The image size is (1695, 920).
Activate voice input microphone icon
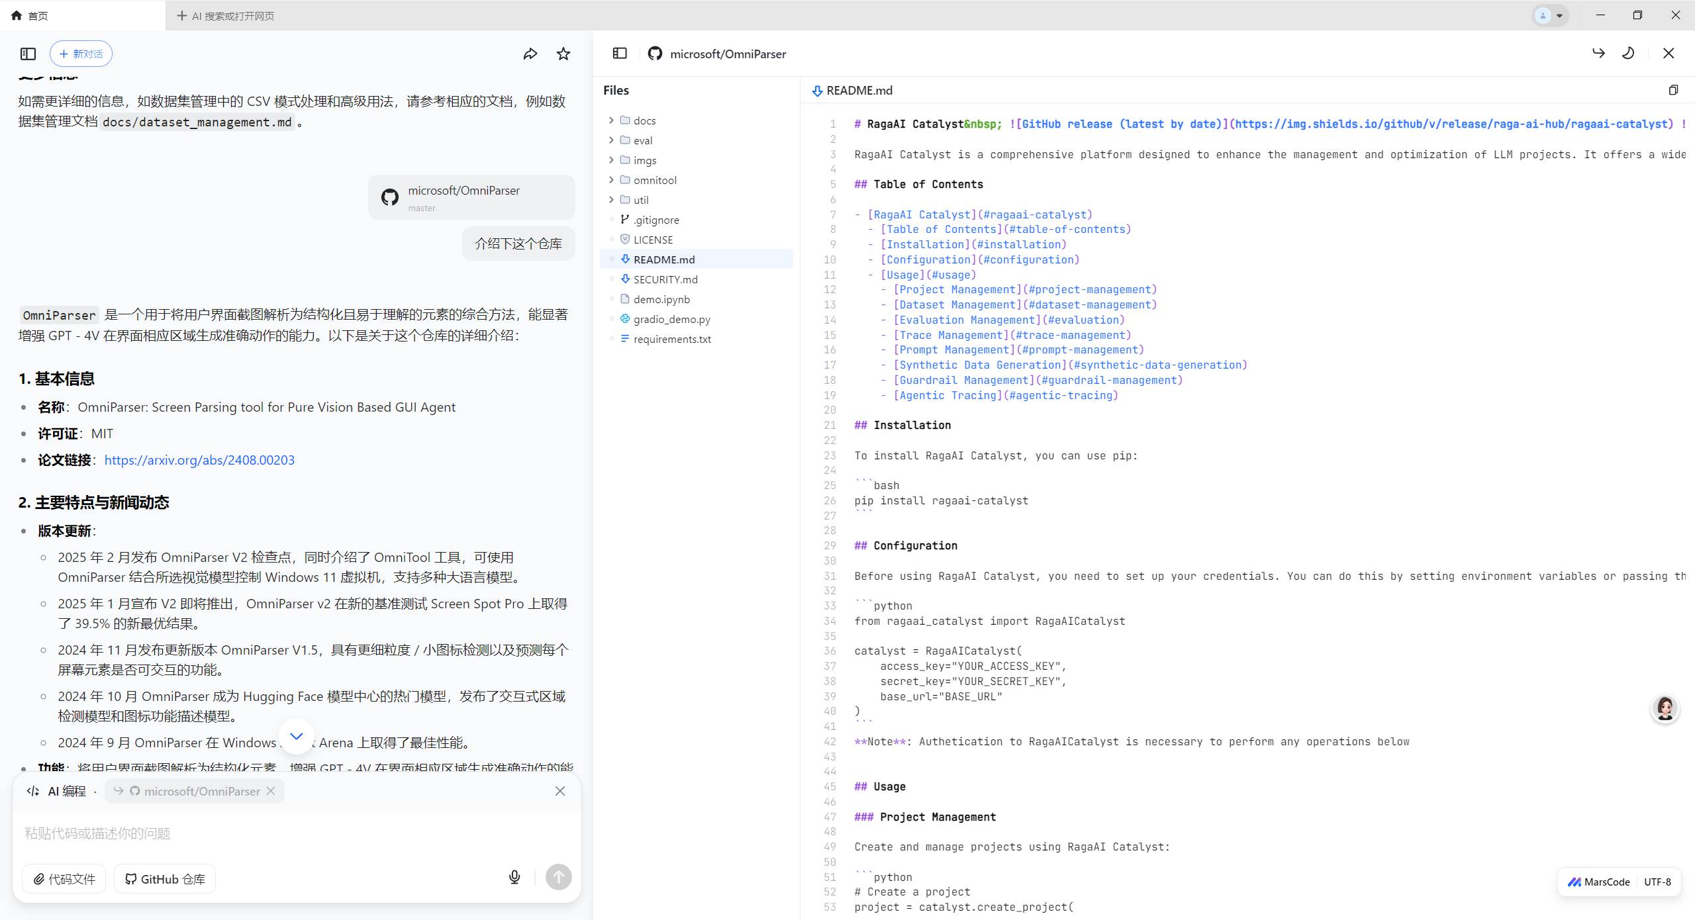(514, 878)
